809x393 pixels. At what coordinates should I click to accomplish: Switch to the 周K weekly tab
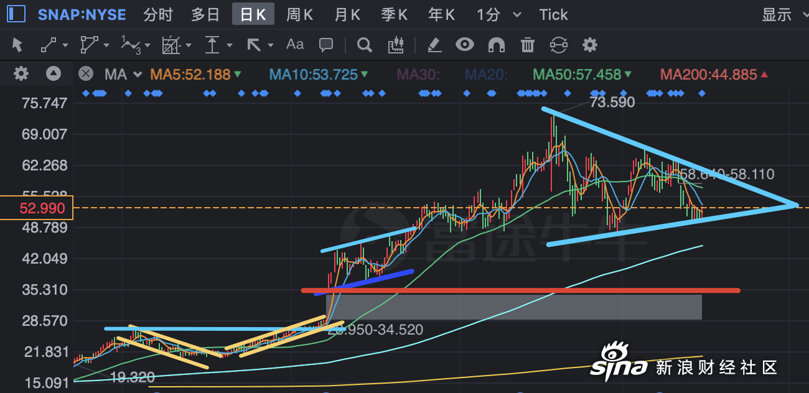tap(300, 14)
